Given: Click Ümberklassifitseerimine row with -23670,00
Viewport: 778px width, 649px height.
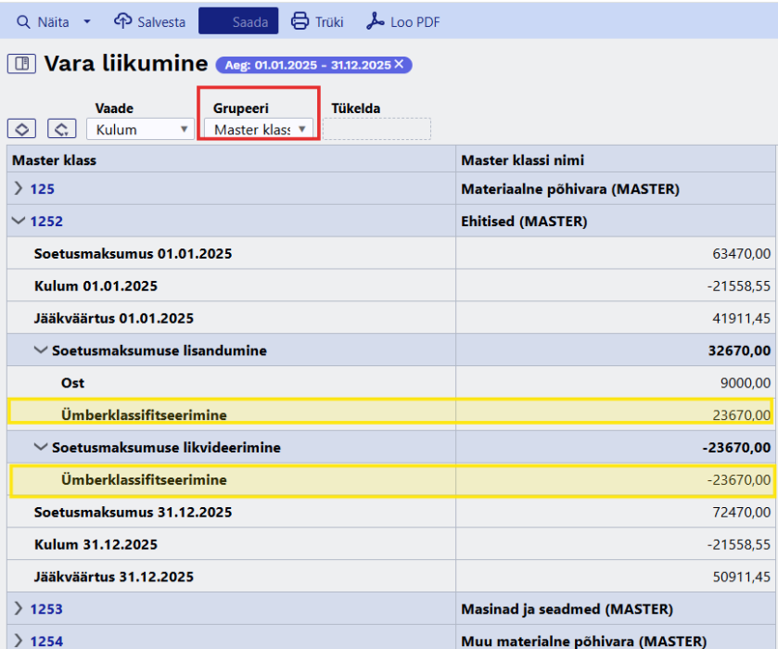Looking at the screenshot, I should click(x=392, y=480).
